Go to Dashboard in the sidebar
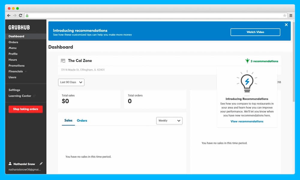 point(25,36)
